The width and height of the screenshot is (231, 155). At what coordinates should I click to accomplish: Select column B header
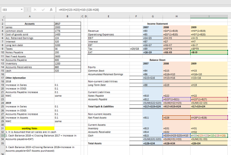point(68,16)
